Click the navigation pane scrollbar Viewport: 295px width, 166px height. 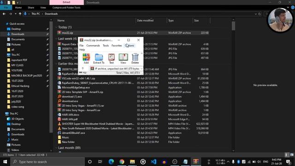51,77
